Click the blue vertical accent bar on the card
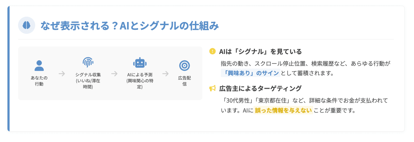 point(9,69)
